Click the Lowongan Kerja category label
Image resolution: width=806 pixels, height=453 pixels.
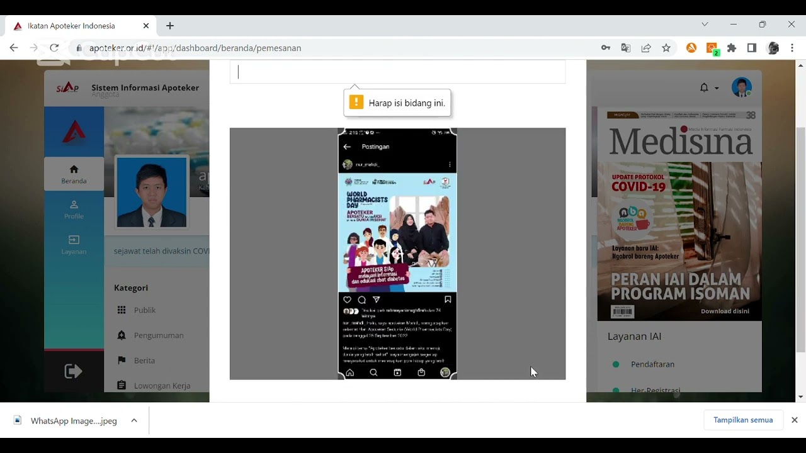[x=162, y=386]
